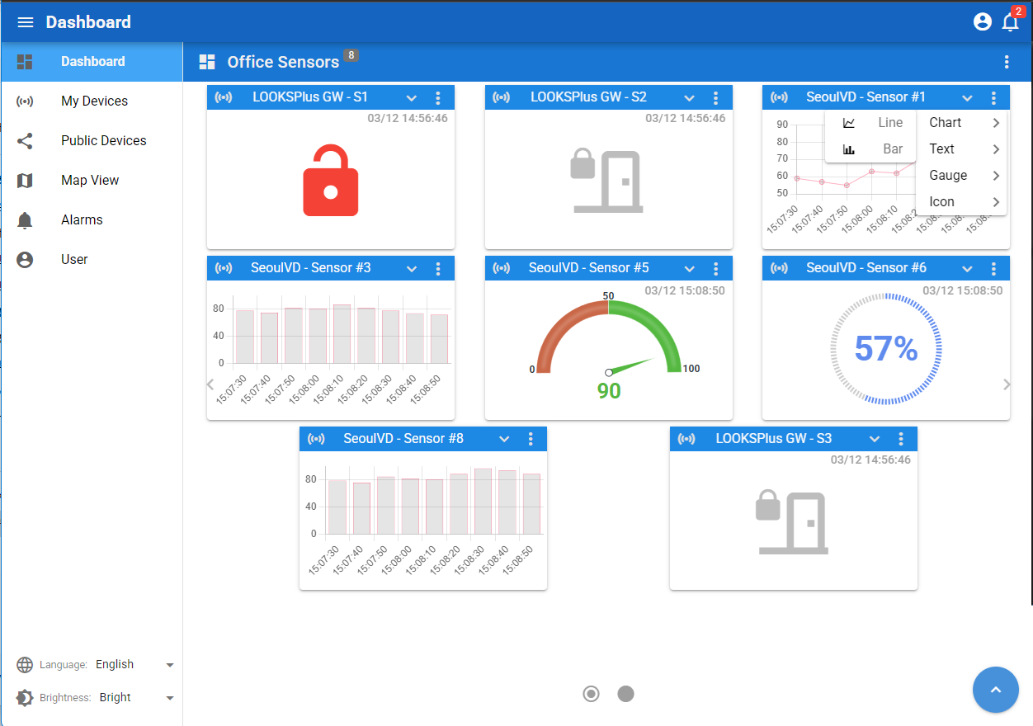
Task: Click the locked door icon in S3 card
Action: [792, 521]
